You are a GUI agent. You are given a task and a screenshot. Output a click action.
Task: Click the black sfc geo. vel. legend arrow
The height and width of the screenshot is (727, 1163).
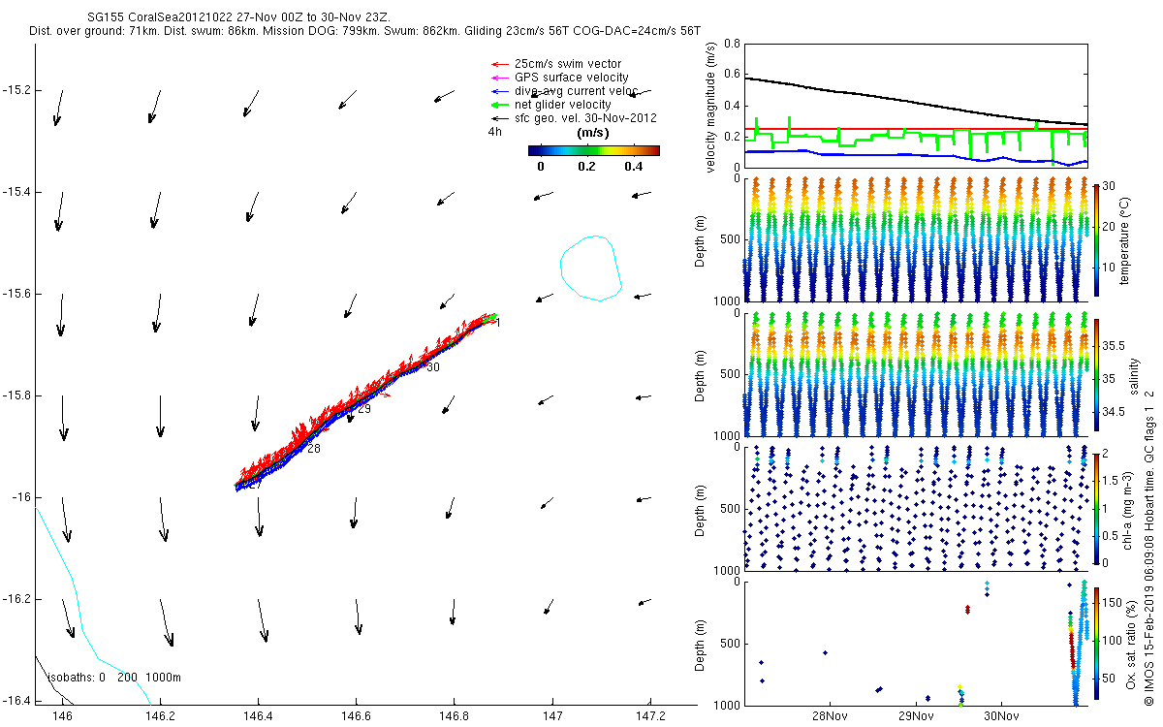coord(499,118)
